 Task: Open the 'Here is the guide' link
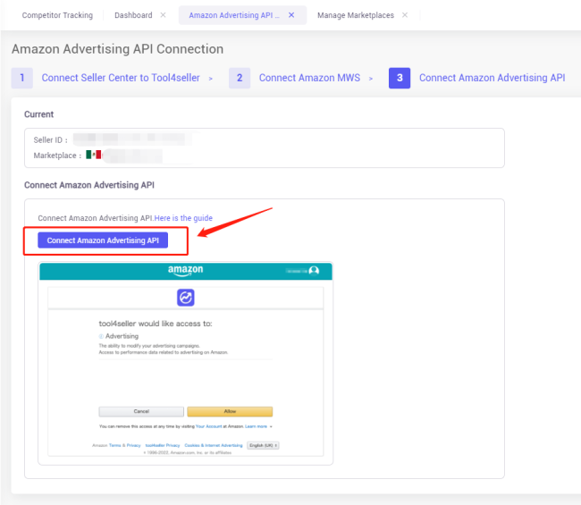(x=183, y=218)
